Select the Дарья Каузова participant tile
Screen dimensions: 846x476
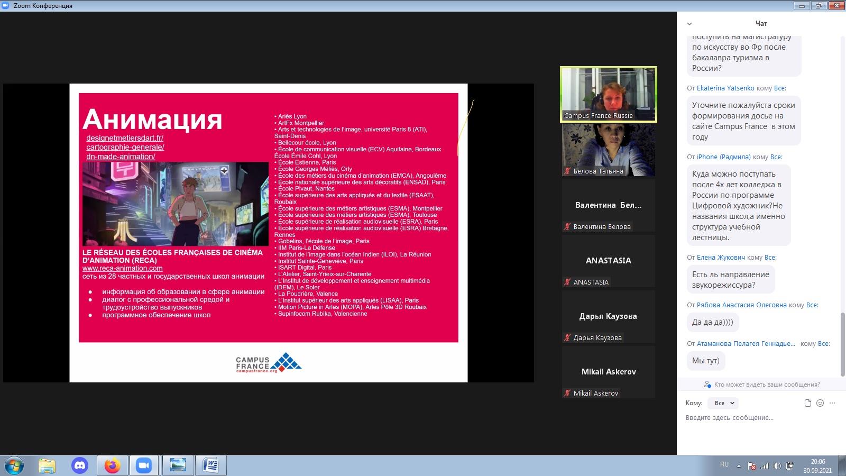tap(609, 316)
